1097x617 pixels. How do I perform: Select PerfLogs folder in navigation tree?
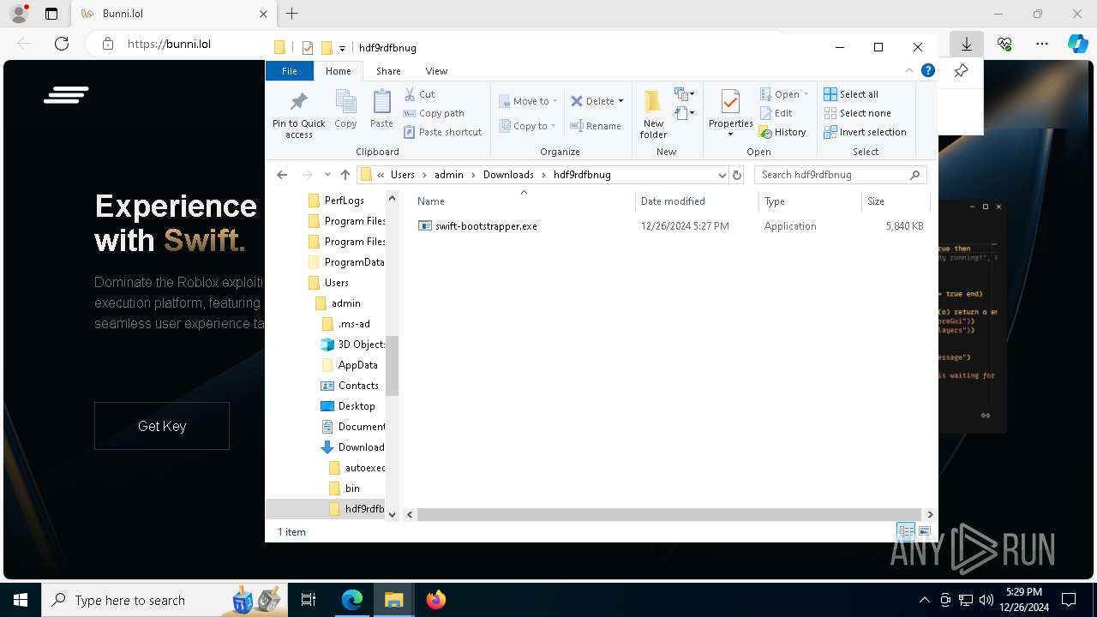336,201
